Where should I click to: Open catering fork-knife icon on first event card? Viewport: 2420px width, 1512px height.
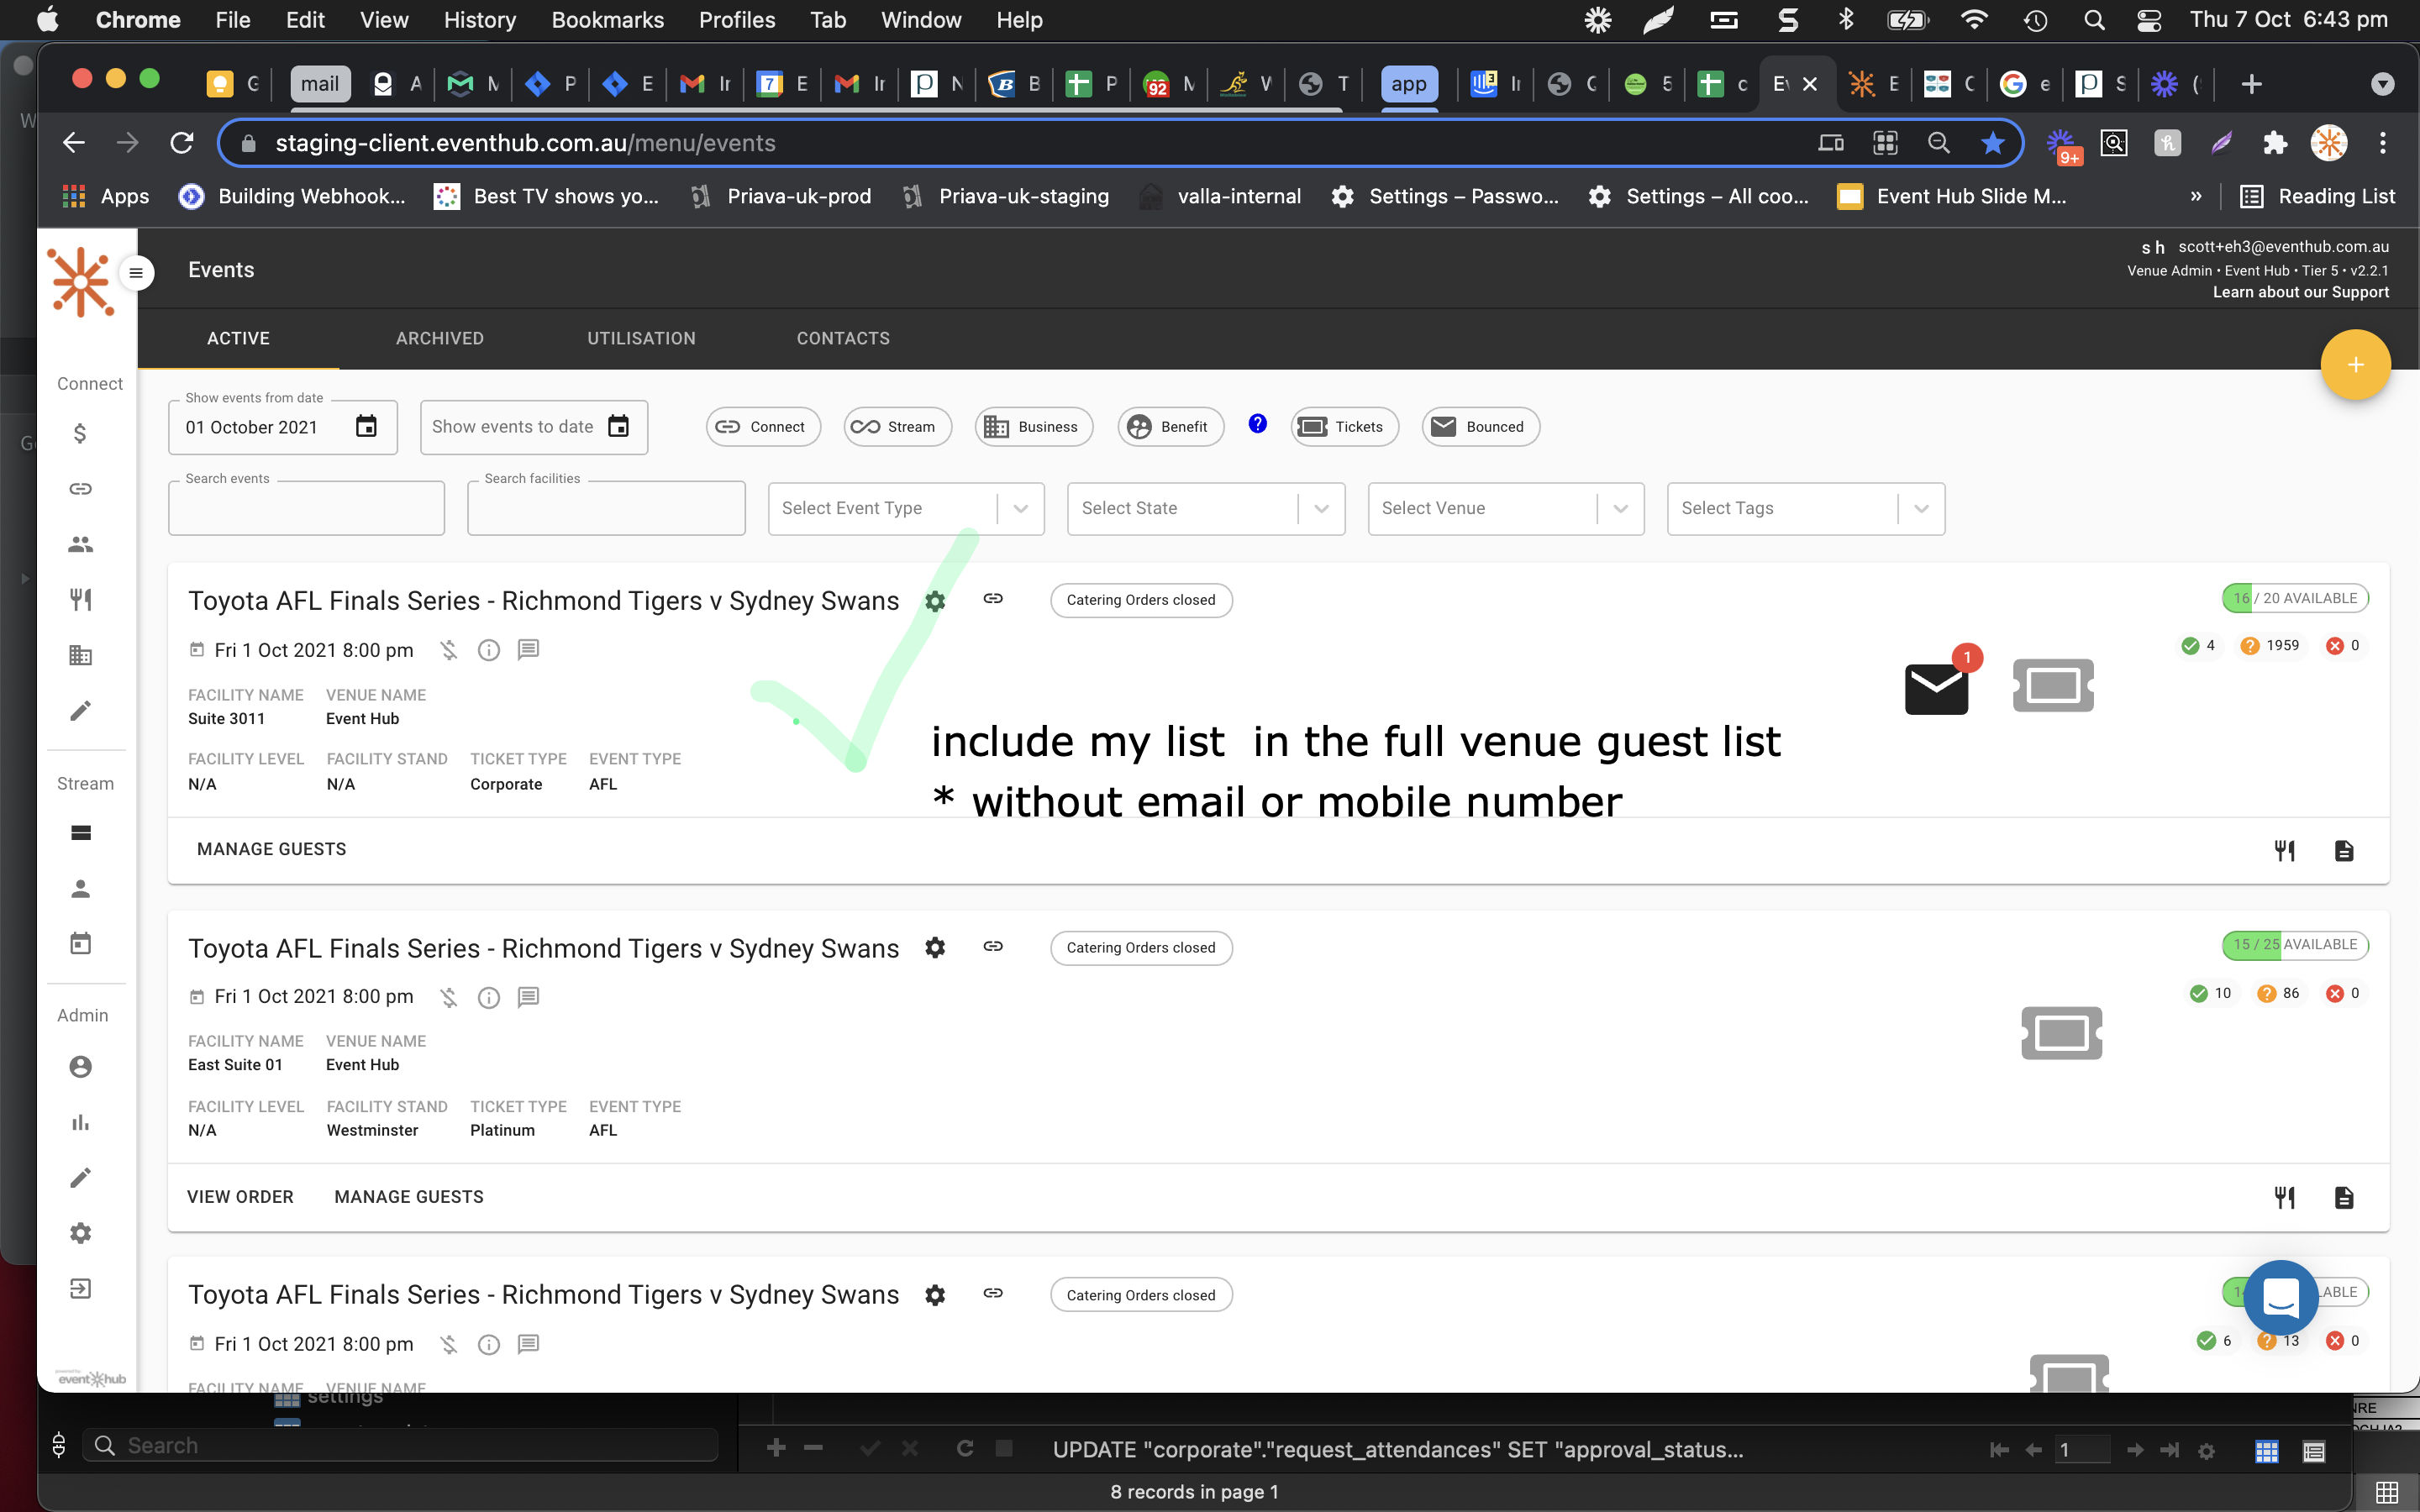(x=2284, y=850)
